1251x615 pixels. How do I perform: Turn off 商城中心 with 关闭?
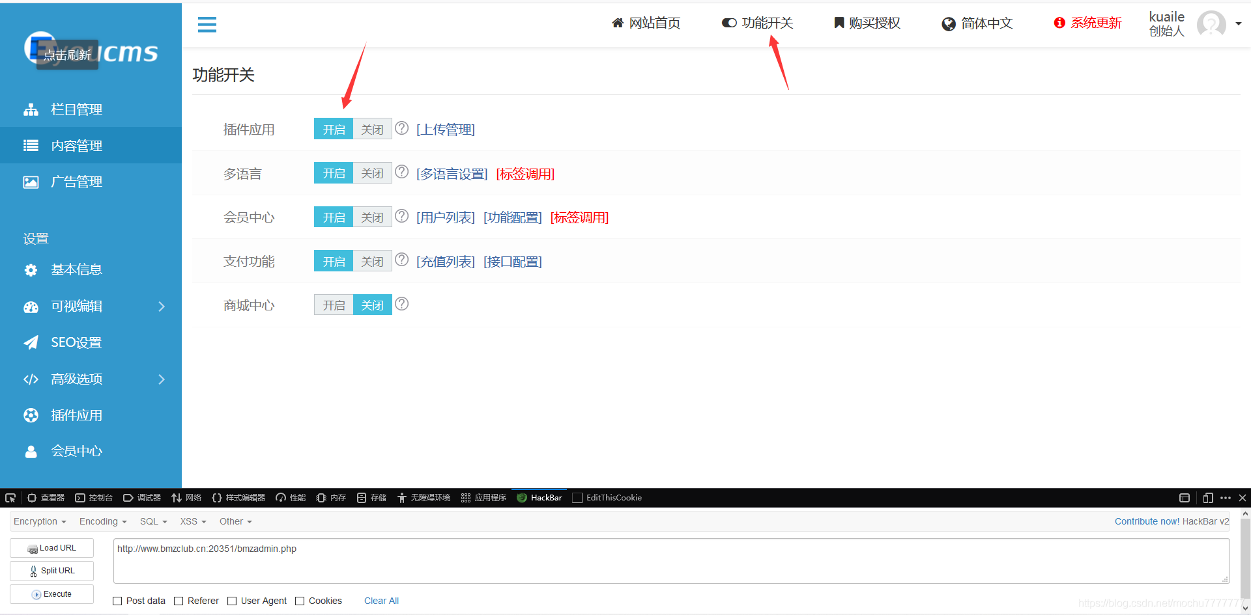[x=372, y=305]
